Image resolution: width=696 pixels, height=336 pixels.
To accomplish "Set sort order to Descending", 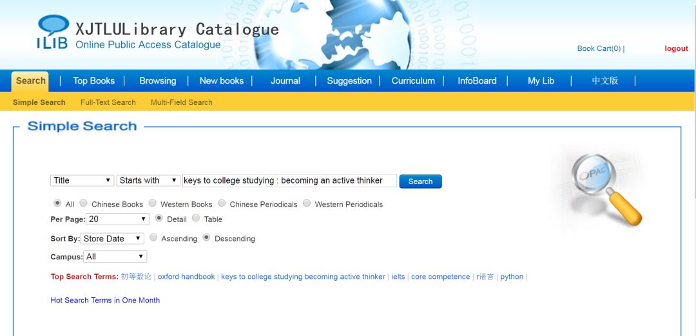I will click(206, 237).
